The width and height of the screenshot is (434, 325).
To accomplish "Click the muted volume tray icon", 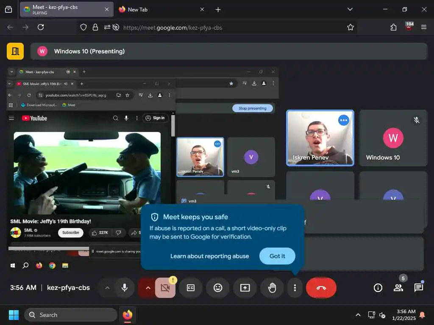I will tap(382, 315).
